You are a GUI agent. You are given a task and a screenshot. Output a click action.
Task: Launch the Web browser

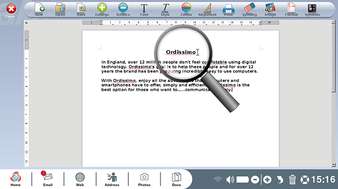coord(80,179)
